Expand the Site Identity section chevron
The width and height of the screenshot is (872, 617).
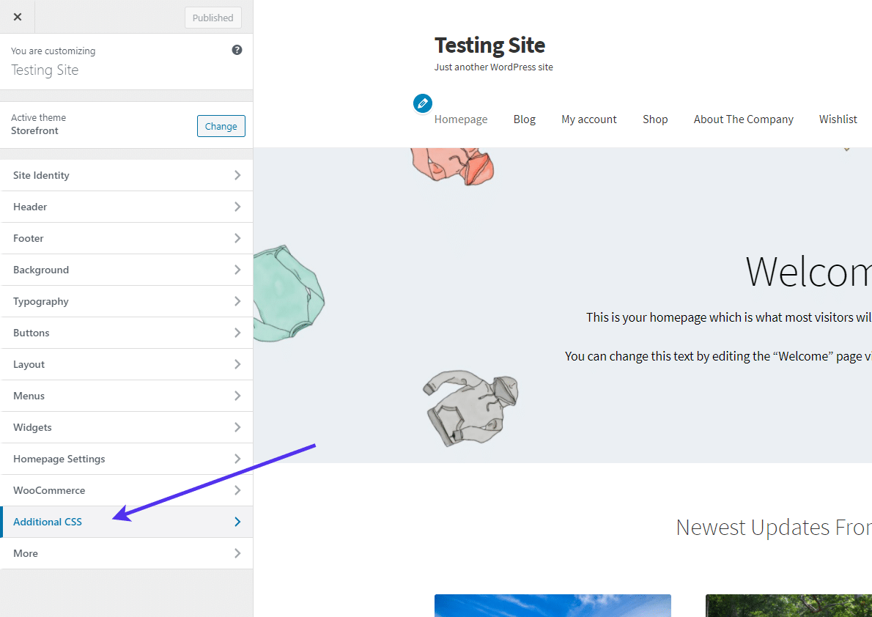coord(237,175)
